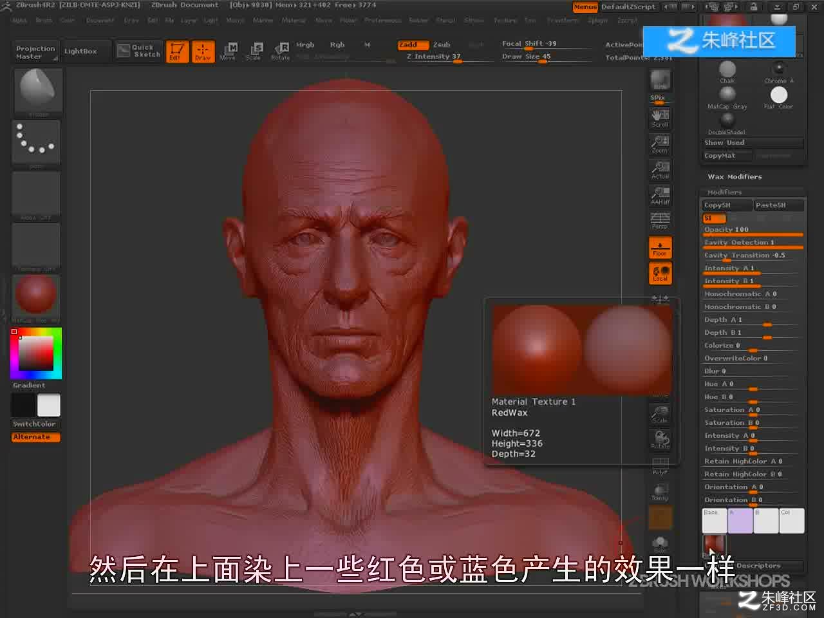Adjust the Opacity 100 slider
Viewport: 824px width, 618px height.
coord(753,230)
